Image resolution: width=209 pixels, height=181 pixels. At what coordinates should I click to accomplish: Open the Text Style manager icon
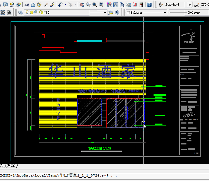(x=161, y=5)
